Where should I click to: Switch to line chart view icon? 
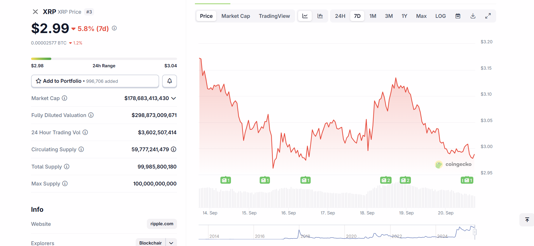[305, 16]
